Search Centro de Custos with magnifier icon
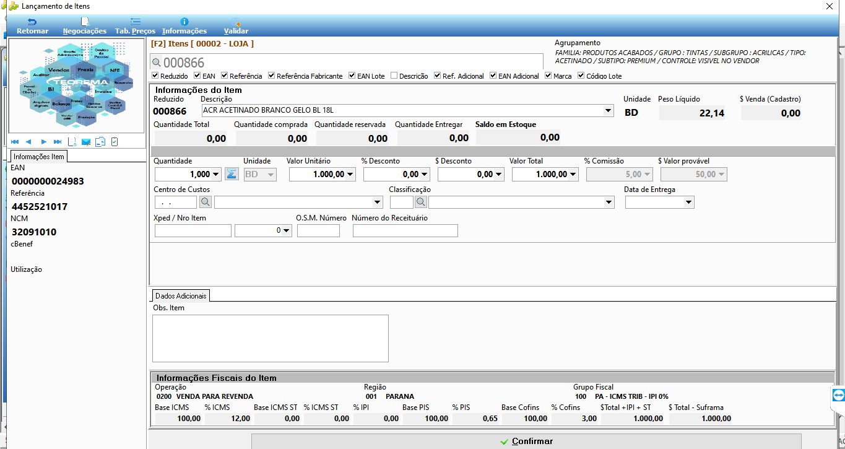Viewport: 845px width, 449px height. [206, 202]
